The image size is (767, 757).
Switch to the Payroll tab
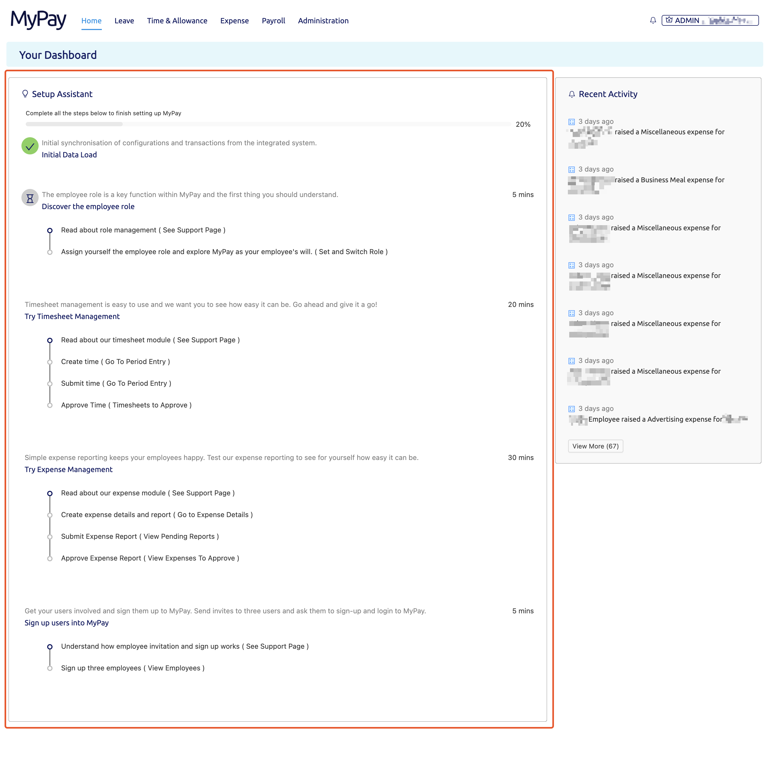(273, 21)
